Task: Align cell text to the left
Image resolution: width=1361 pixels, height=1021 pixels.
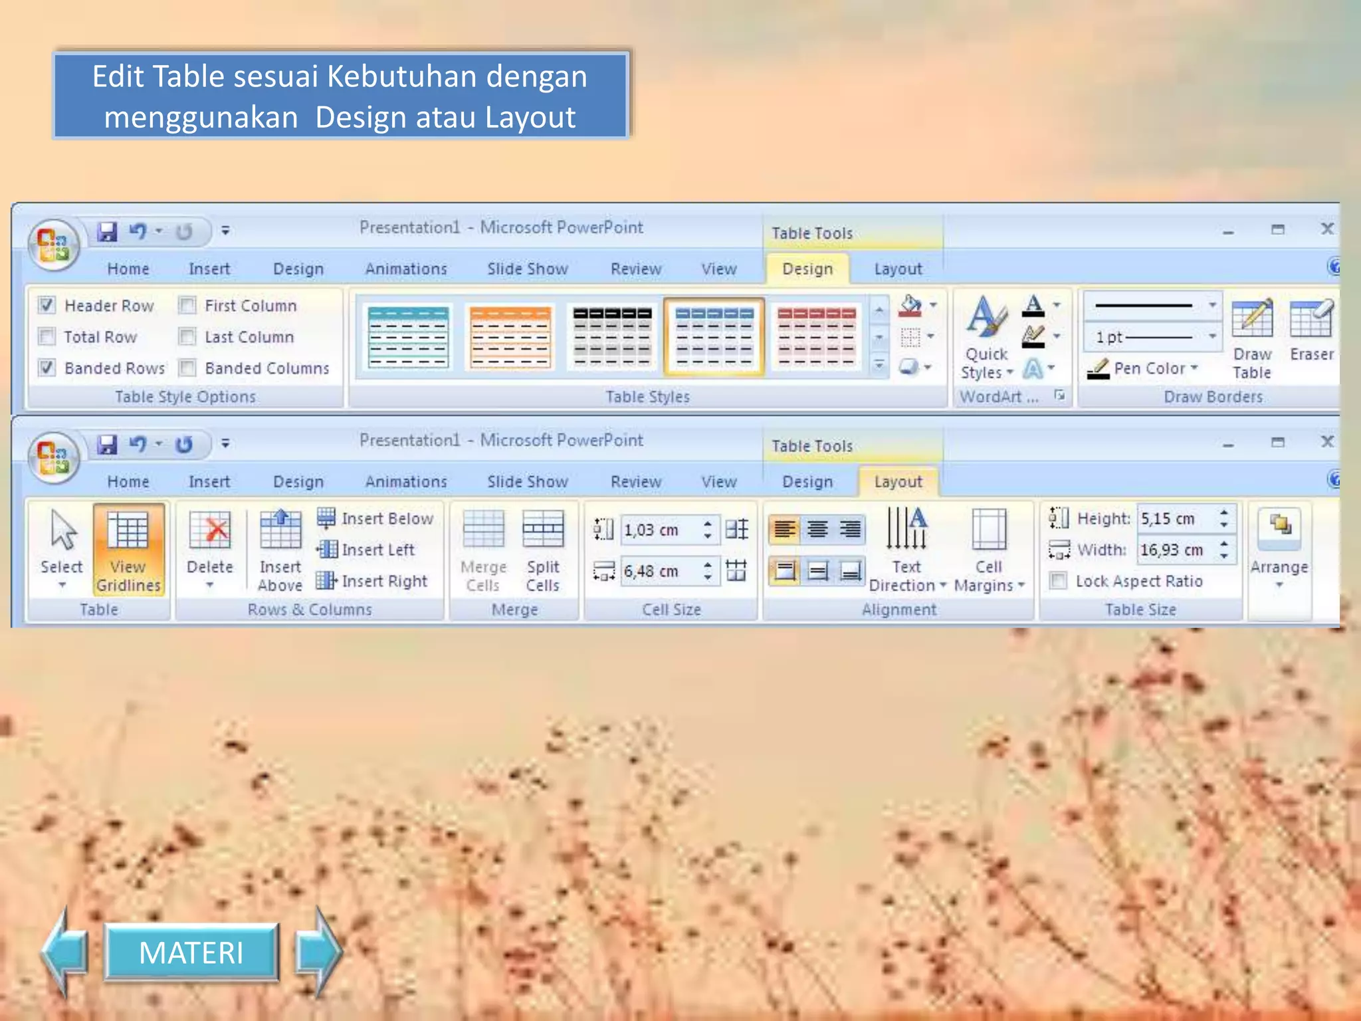Action: 785,530
